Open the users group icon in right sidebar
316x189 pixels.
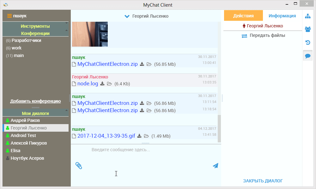[x=307, y=29]
